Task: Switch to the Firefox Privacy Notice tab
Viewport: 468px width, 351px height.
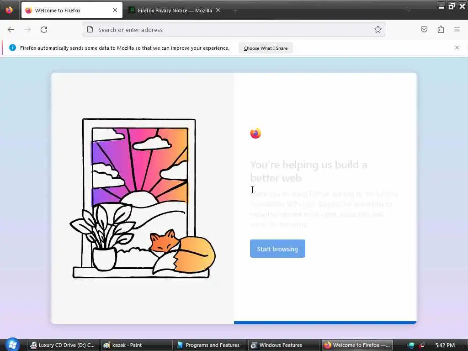Action: pos(175,11)
